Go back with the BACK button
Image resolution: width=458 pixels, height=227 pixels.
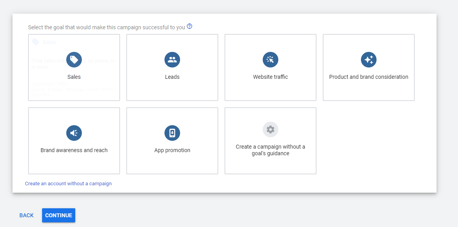[27, 215]
